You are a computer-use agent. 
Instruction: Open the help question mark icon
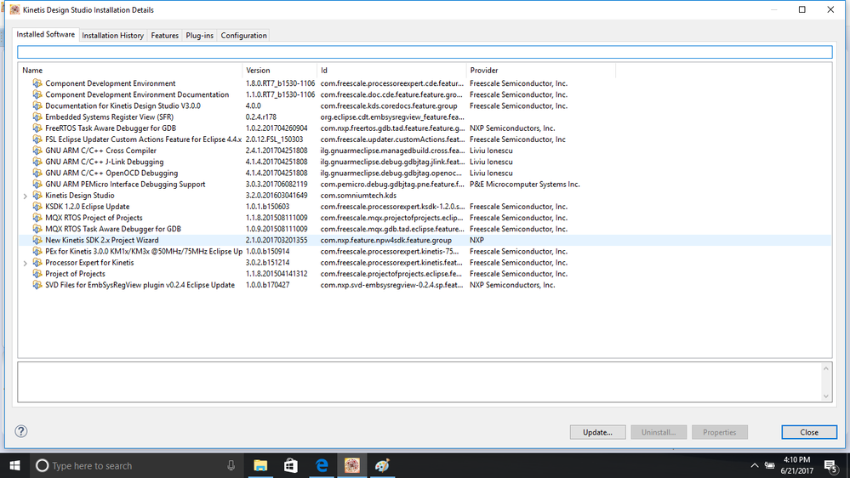point(20,431)
